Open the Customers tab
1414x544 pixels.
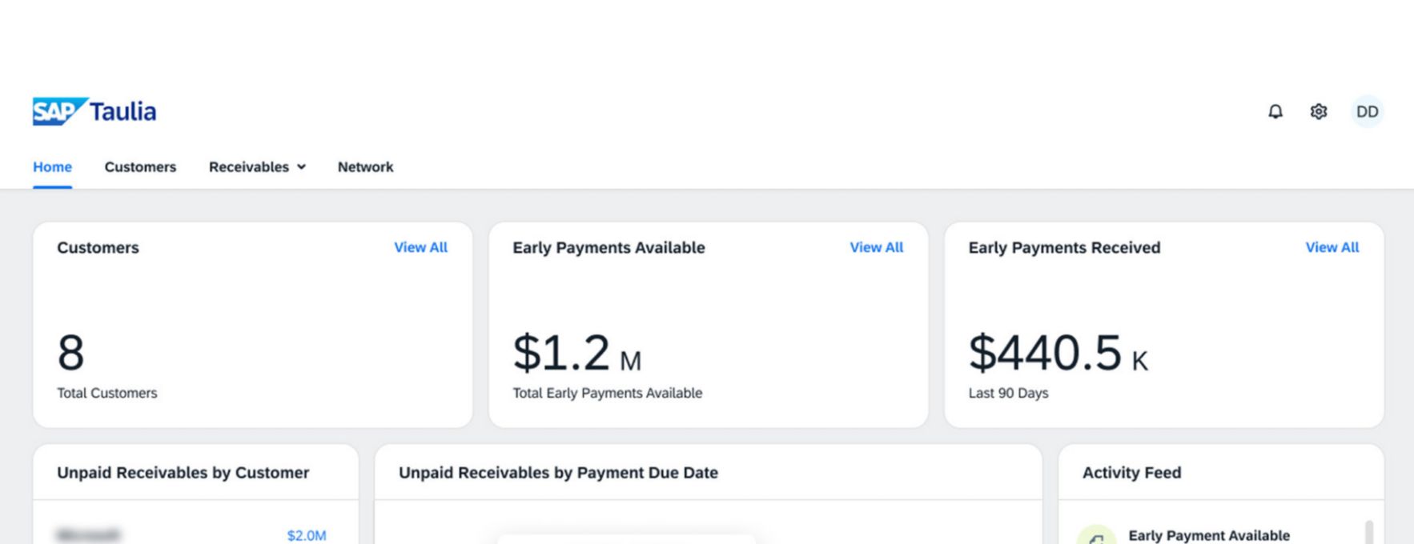tap(140, 167)
